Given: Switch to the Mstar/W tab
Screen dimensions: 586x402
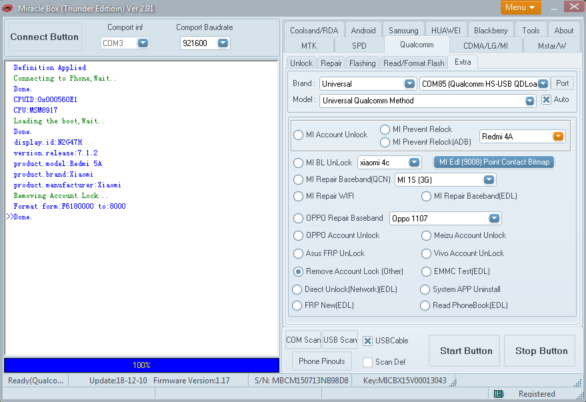Looking at the screenshot, I should tap(551, 45).
